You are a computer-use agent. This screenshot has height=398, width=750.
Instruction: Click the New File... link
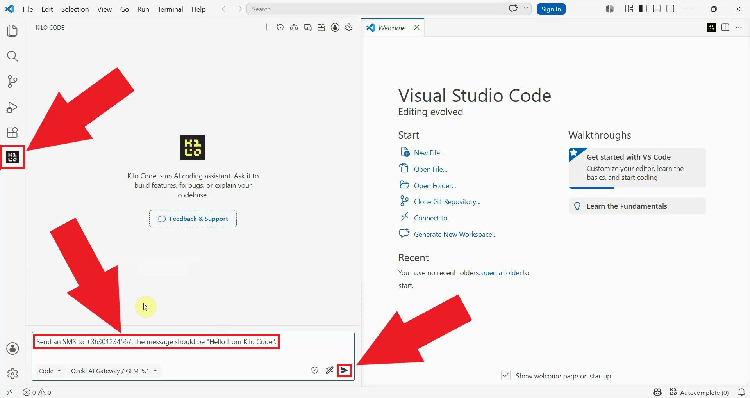(x=429, y=153)
